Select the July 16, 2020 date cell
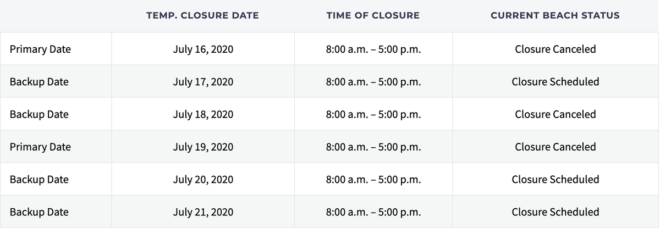The image size is (660, 228). click(202, 49)
